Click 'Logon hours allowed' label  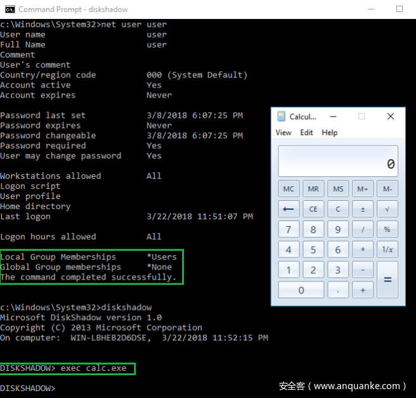click(48, 237)
